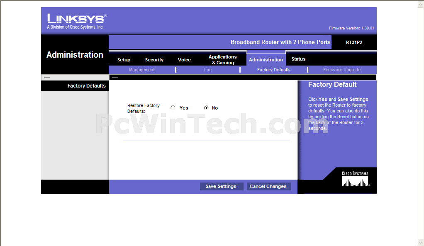The width and height of the screenshot is (424, 246).
Task: Go to the Firmware Upgrade sub-tab
Action: (342, 70)
